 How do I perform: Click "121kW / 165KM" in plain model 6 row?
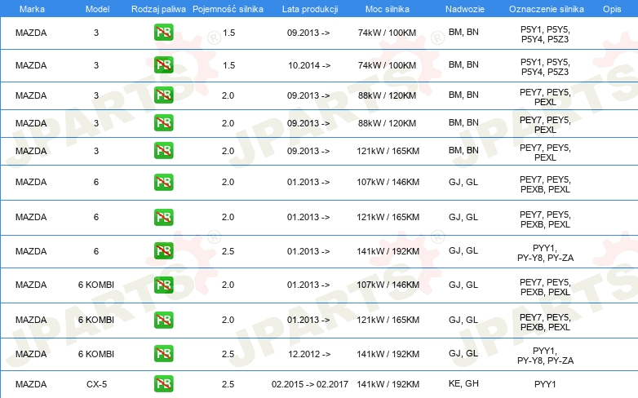388,217
